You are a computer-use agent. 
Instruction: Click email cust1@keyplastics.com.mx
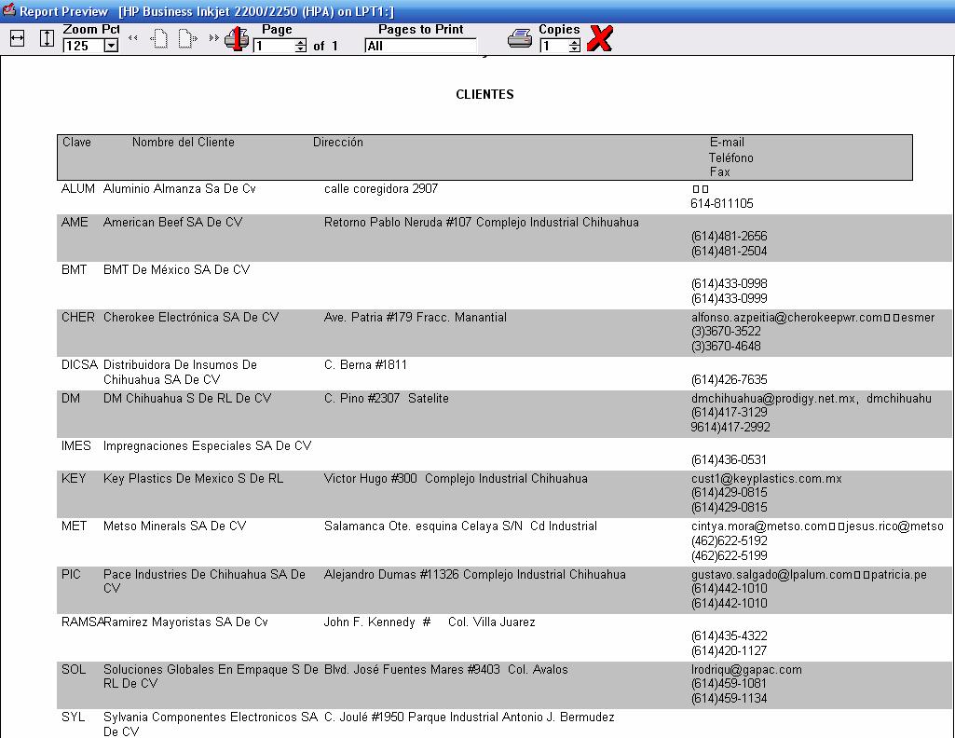click(766, 479)
